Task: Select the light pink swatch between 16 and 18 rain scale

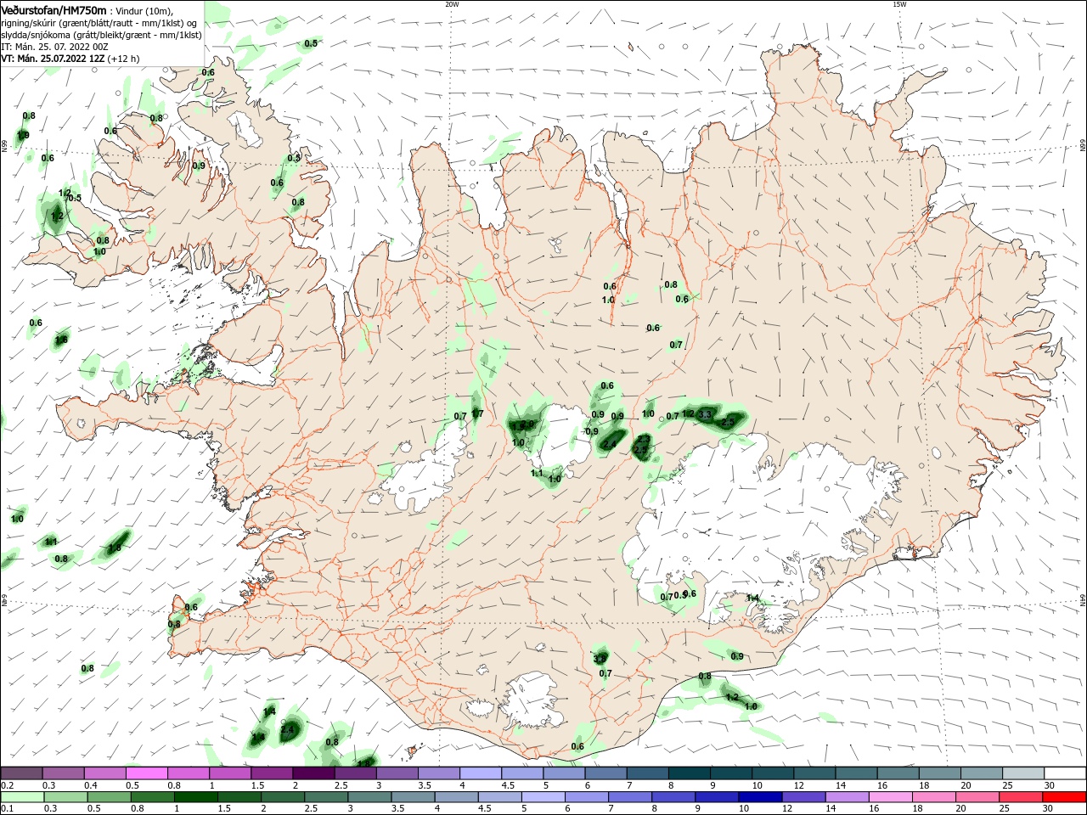Action: click(891, 796)
